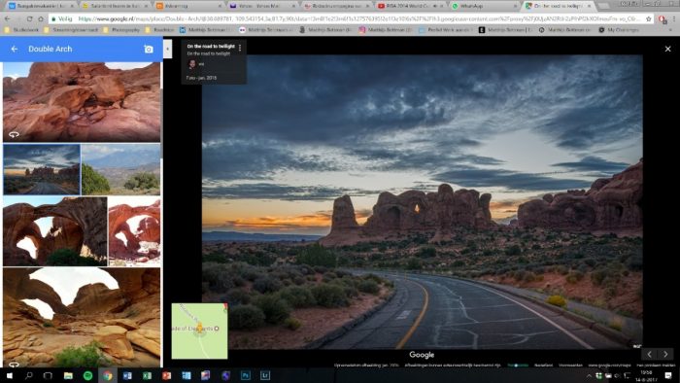This screenshot has height=383, width=680.
Task: Select the bottom sandstone arch thumbnail
Action: (82, 318)
